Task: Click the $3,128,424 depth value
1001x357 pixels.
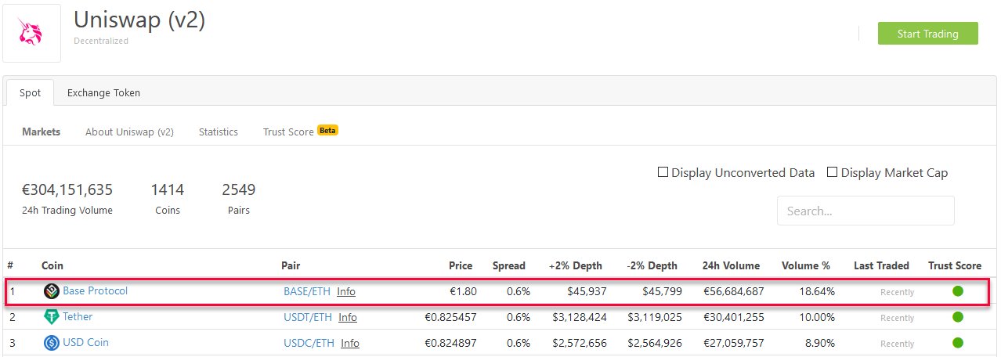Action: point(580,317)
